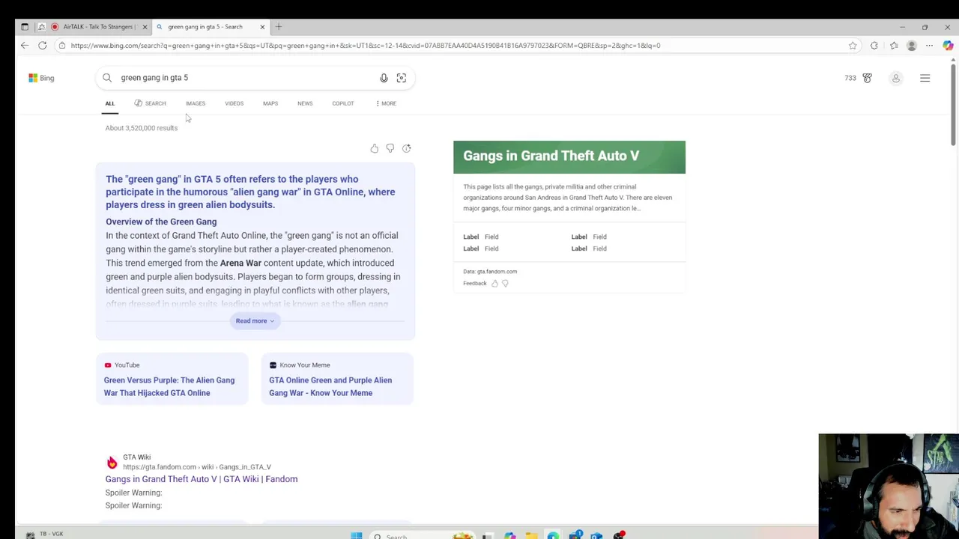Switch to the MAPS tab
Image resolution: width=959 pixels, height=539 pixels.
(x=270, y=103)
